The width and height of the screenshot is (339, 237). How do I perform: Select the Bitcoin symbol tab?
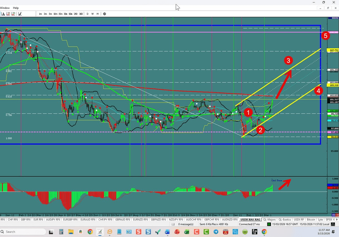click(x=311, y=219)
